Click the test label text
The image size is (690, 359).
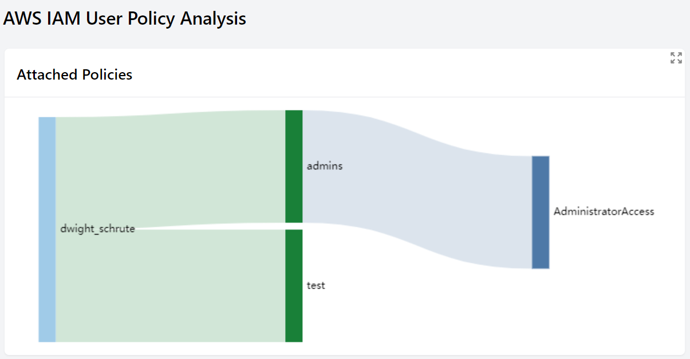[x=316, y=285]
